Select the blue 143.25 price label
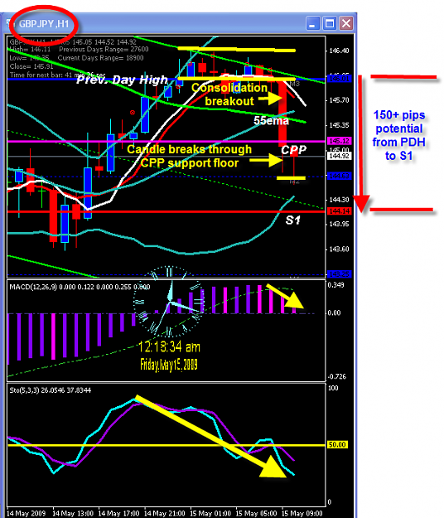Screen dimensions: 444x518 339,274
